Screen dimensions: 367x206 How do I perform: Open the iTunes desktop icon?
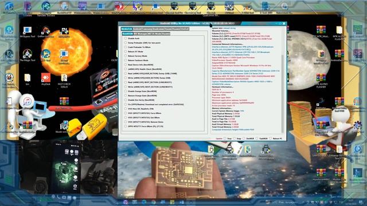tap(27, 103)
